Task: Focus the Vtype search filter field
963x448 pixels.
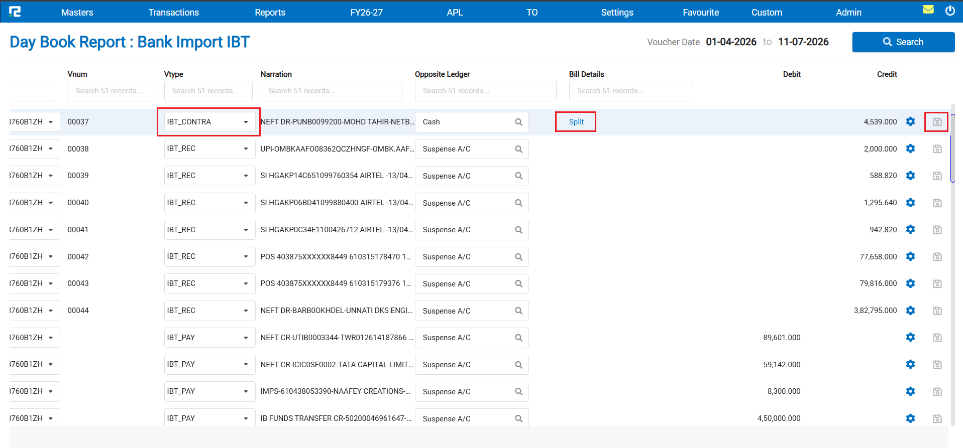Action: click(208, 91)
